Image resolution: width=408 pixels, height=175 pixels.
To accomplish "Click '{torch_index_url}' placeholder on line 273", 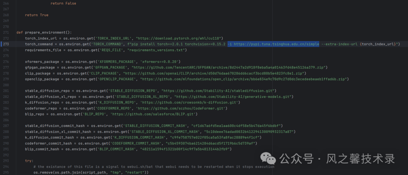I will click(x=378, y=44).
